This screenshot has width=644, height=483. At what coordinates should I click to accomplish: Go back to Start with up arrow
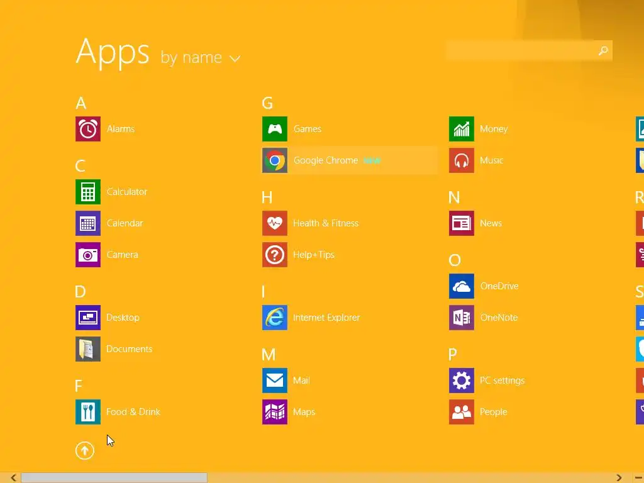(85, 450)
